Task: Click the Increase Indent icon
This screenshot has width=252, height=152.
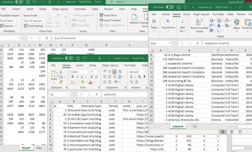Action: tap(110, 82)
